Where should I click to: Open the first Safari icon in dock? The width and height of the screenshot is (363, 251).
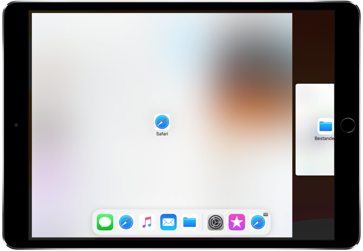click(126, 222)
